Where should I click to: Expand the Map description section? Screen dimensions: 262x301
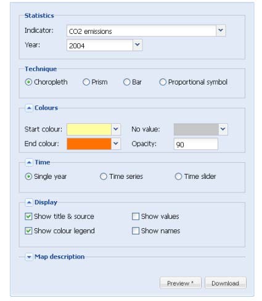(x=29, y=257)
